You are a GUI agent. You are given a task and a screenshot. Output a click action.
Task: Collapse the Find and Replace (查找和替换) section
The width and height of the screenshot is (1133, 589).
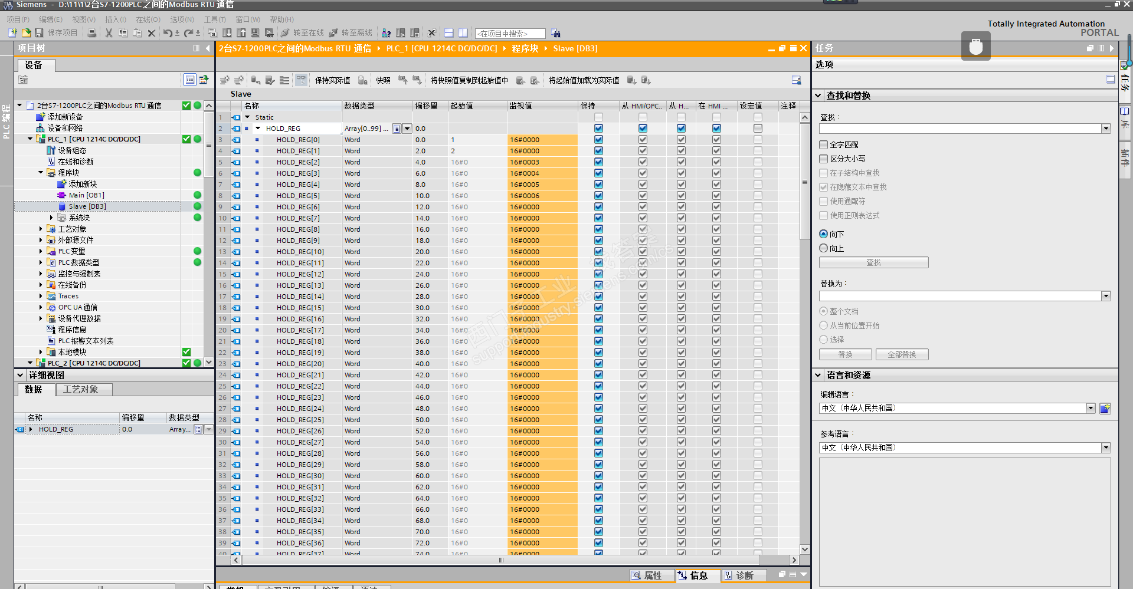[x=818, y=96]
